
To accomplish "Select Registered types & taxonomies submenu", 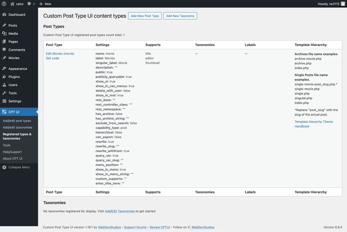I will pos(17,136).
